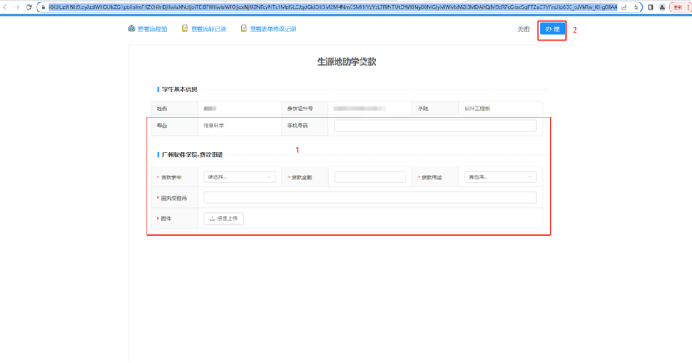
Task: Click the browser address bar URL
Action: click(x=333, y=7)
